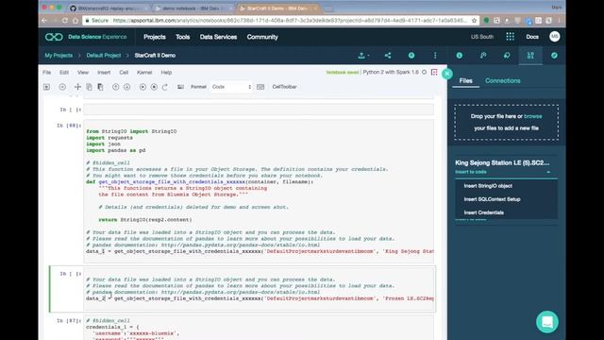The height and width of the screenshot is (340, 604).
Task: Open the Cell menu
Action: pyautogui.click(x=124, y=73)
